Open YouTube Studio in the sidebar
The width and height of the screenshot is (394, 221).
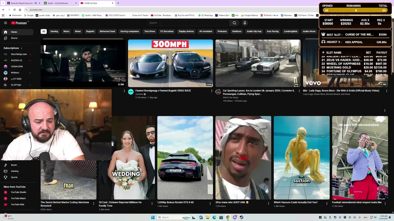coord(17,192)
